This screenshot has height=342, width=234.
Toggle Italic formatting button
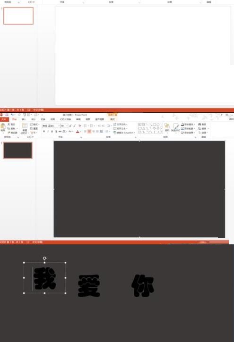48,132
